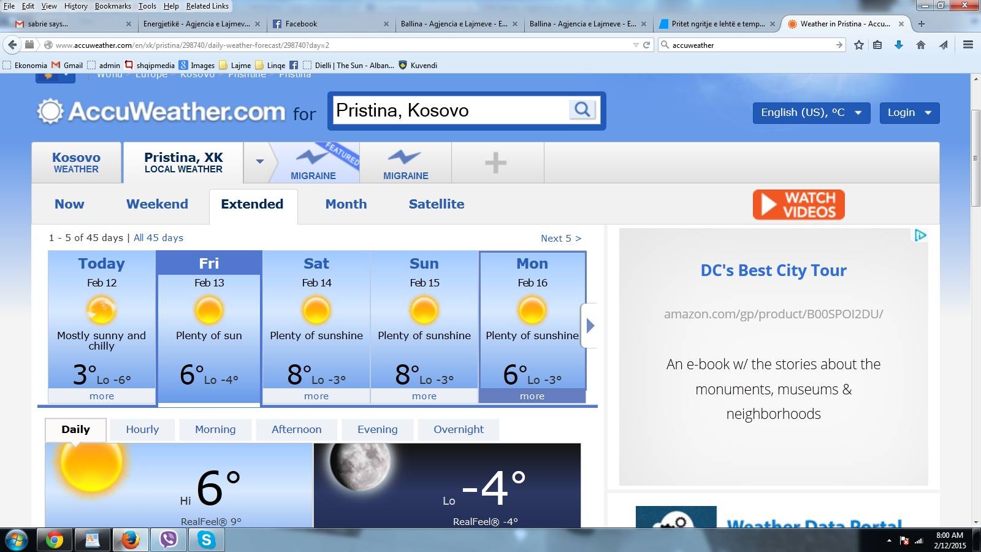Select the Evening forecast tab
Screen dimensions: 981x552
coord(378,429)
